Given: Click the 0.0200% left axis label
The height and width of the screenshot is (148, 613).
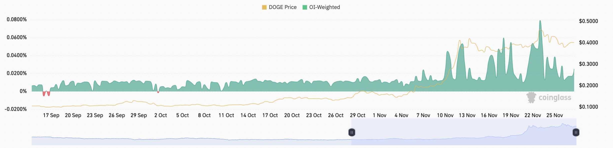Looking at the screenshot, I should (x=17, y=73).
